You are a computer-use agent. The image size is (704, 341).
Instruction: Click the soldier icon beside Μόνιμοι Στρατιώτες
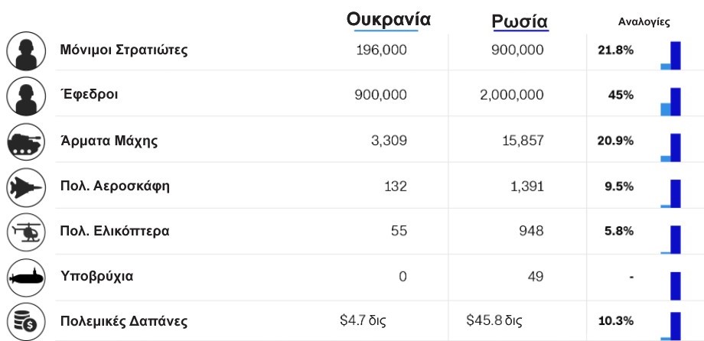tap(26, 50)
